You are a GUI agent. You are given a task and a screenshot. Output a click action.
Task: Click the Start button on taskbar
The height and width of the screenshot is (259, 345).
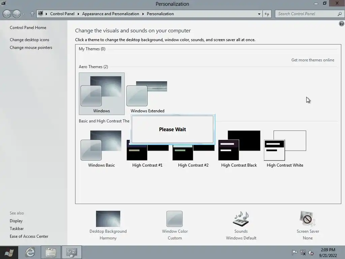click(x=9, y=252)
